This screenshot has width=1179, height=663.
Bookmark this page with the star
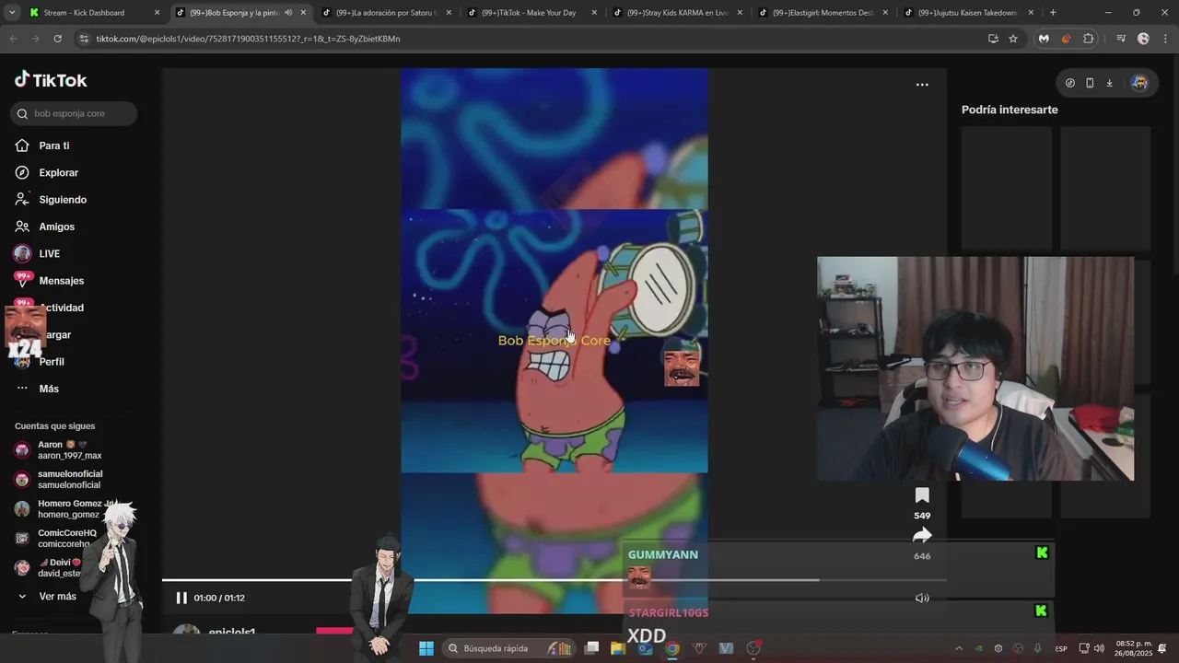coord(1013,39)
